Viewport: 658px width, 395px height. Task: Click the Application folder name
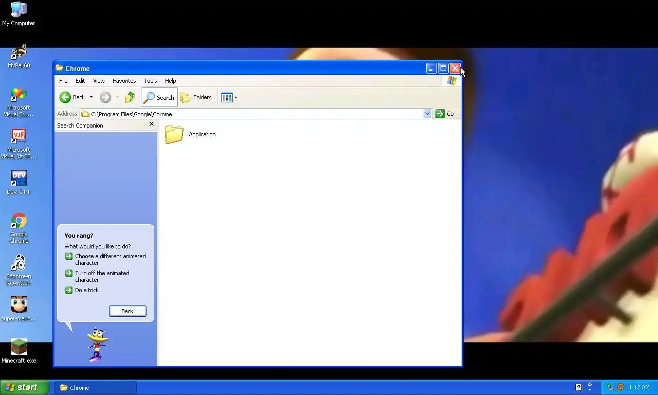click(x=202, y=134)
